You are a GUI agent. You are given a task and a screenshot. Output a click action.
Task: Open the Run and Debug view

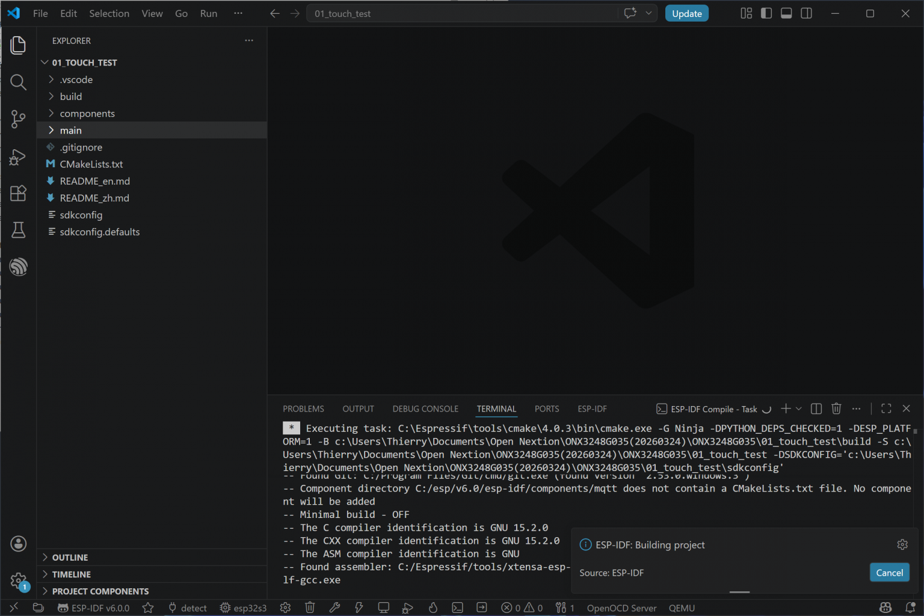coord(19,157)
